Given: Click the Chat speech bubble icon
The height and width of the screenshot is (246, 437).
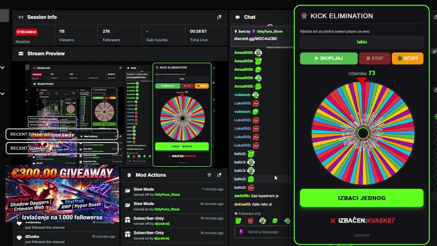Looking at the screenshot, I should click(x=238, y=17).
